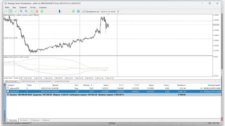Screen dimensions: 225x126
Task: Click the T/P value 0.60881
Action: 135,92
